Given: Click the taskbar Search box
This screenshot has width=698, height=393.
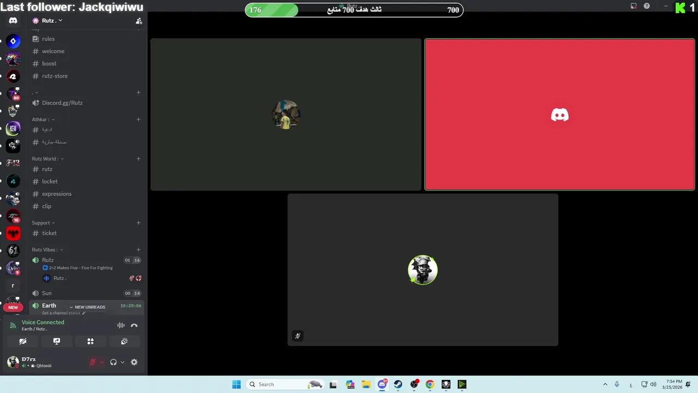Looking at the screenshot, I should click(286, 384).
